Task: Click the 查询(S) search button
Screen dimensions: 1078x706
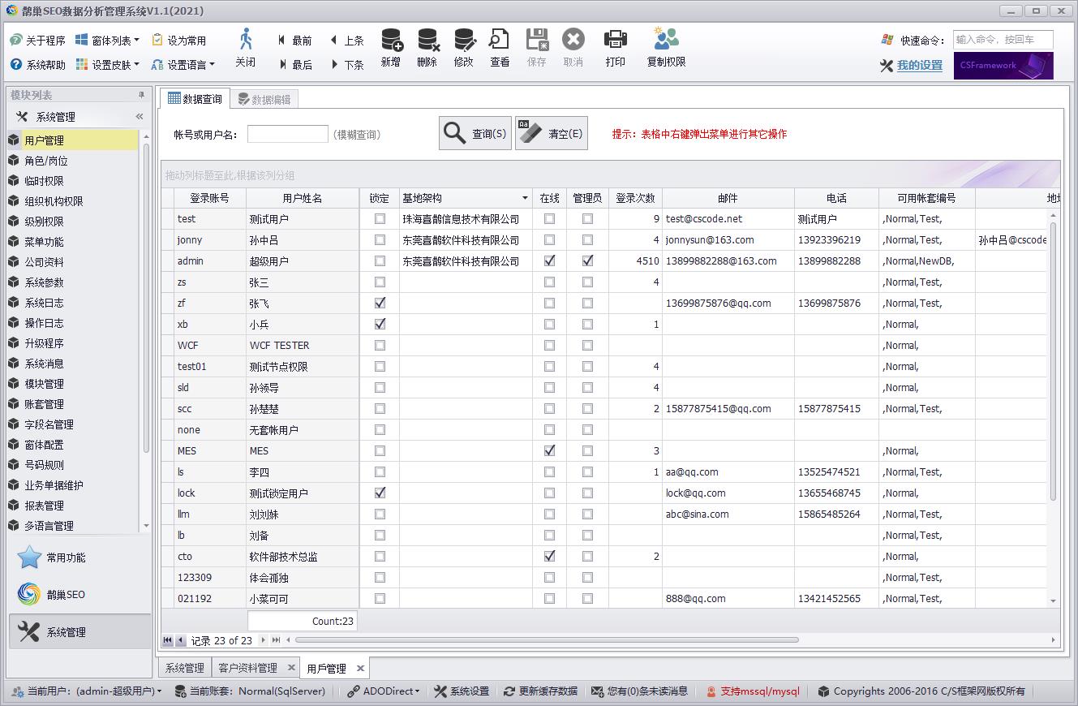Action: pyautogui.click(x=475, y=134)
